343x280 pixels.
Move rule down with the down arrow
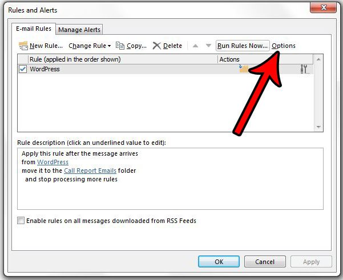208,46
